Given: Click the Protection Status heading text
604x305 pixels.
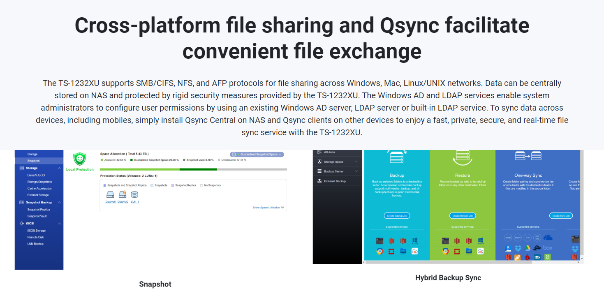Looking at the screenshot, I should (x=128, y=176).
